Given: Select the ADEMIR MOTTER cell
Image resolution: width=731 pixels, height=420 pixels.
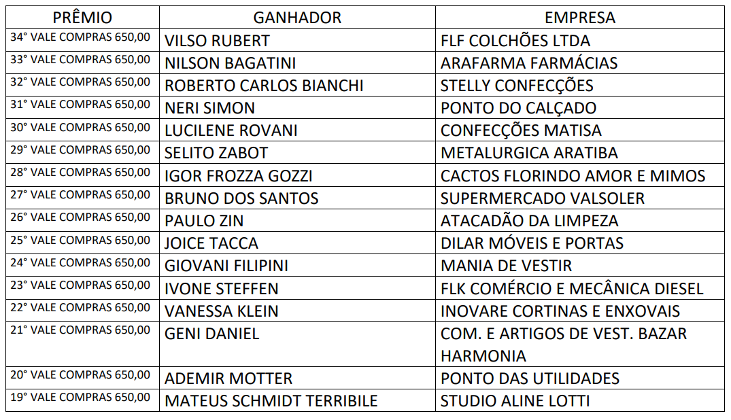Looking at the screenshot, I should pos(297,378).
